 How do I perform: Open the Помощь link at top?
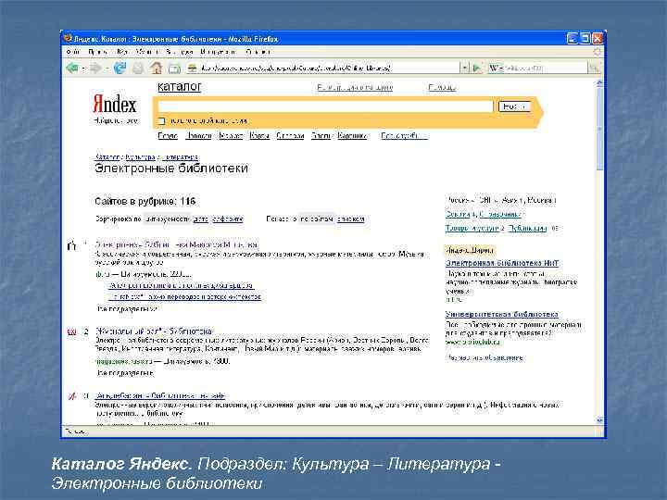click(442, 87)
